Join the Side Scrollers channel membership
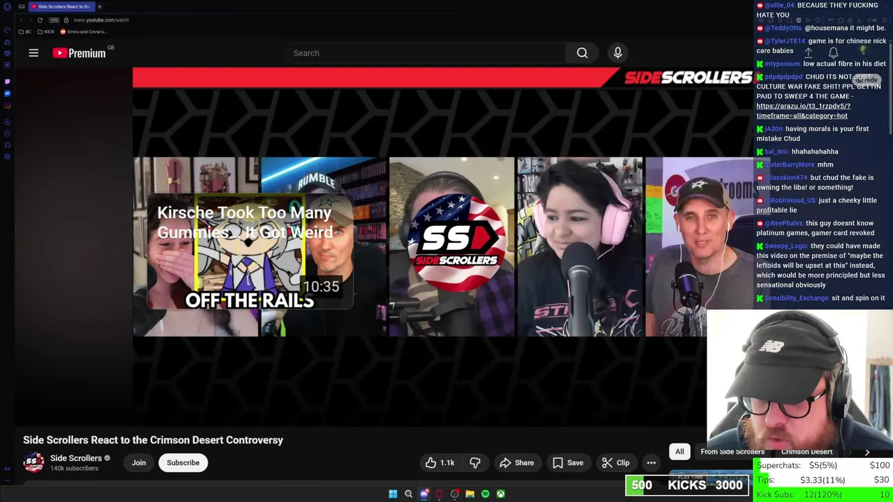Image resolution: width=893 pixels, height=502 pixels. (x=139, y=463)
